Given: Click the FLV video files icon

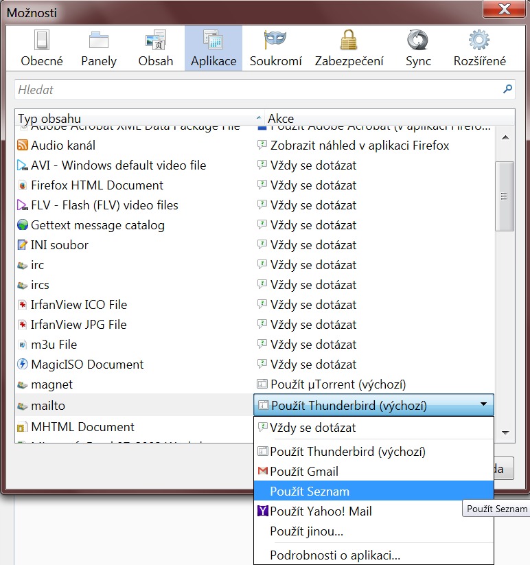Looking at the screenshot, I should 23,205.
